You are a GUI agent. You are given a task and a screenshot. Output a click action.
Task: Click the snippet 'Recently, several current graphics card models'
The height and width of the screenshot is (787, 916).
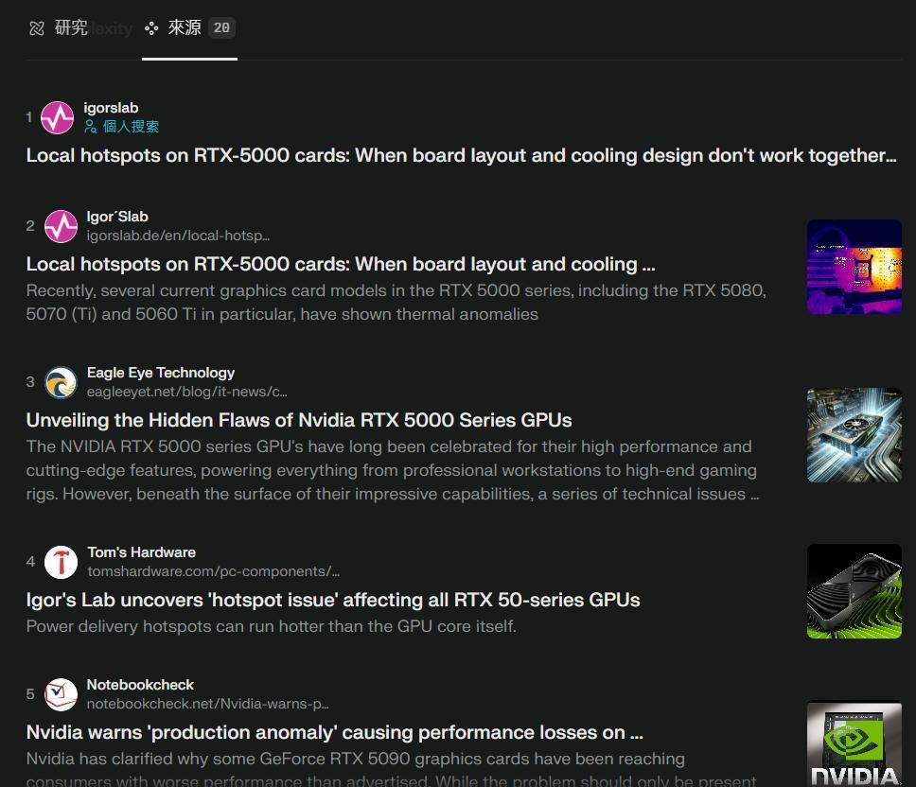tap(396, 303)
